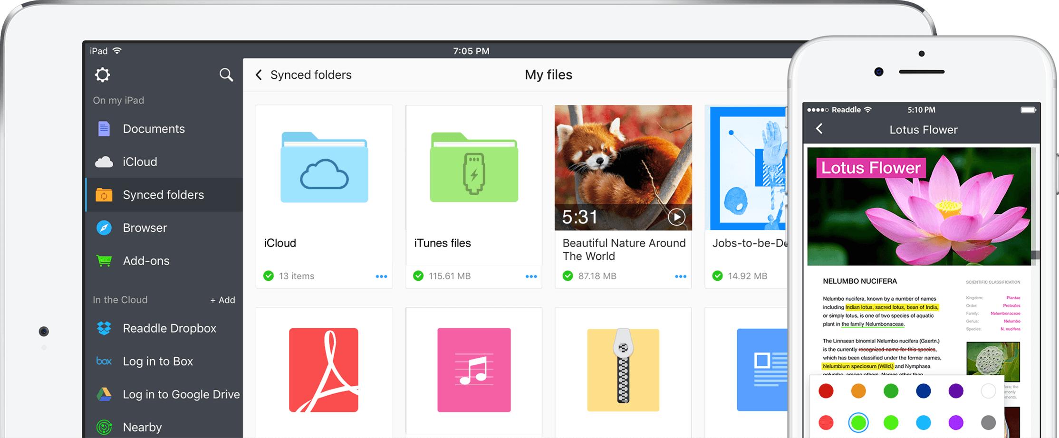Click Log in to Box
The image size is (1059, 438).
tap(157, 361)
